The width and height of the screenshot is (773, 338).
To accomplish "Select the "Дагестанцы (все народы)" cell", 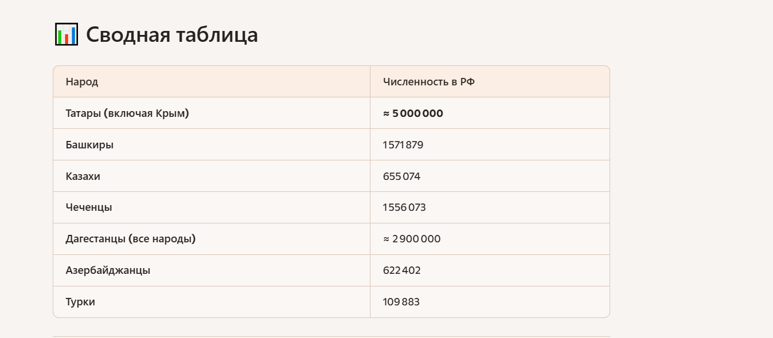I will pyautogui.click(x=131, y=239).
